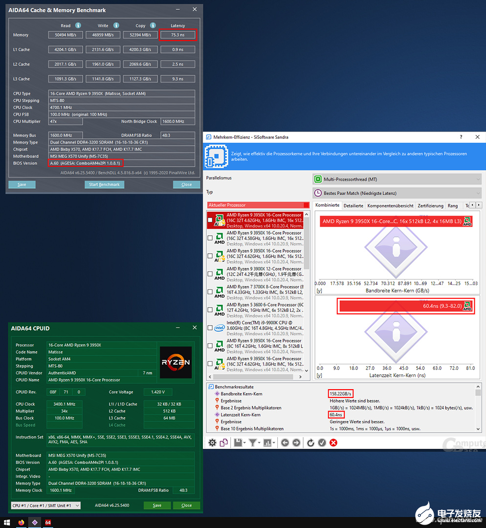Viewport: 486px width, 528px height.
Task: Click Save in AIDA64 Cache & Memory Benchmark
Action: pyautogui.click(x=22, y=184)
